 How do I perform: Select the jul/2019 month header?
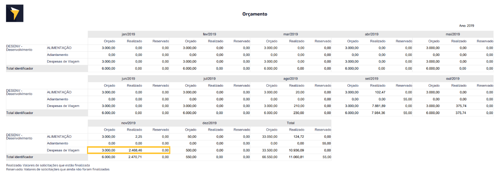click(x=210, y=78)
